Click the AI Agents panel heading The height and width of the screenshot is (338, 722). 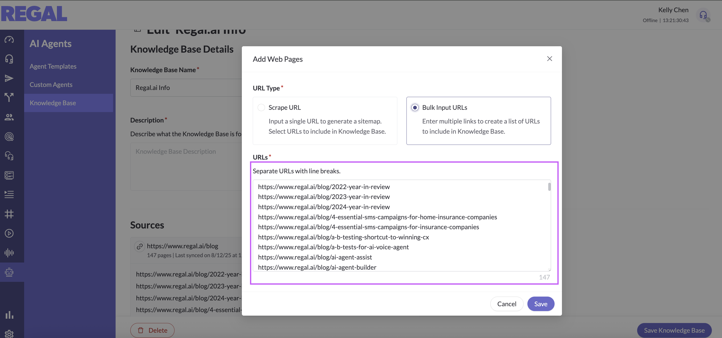[x=51, y=44]
